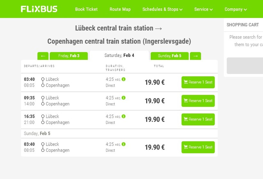Reserve 1 seat on Sunday 03:40 trip
263x179 pixels.
pyautogui.click(x=198, y=148)
